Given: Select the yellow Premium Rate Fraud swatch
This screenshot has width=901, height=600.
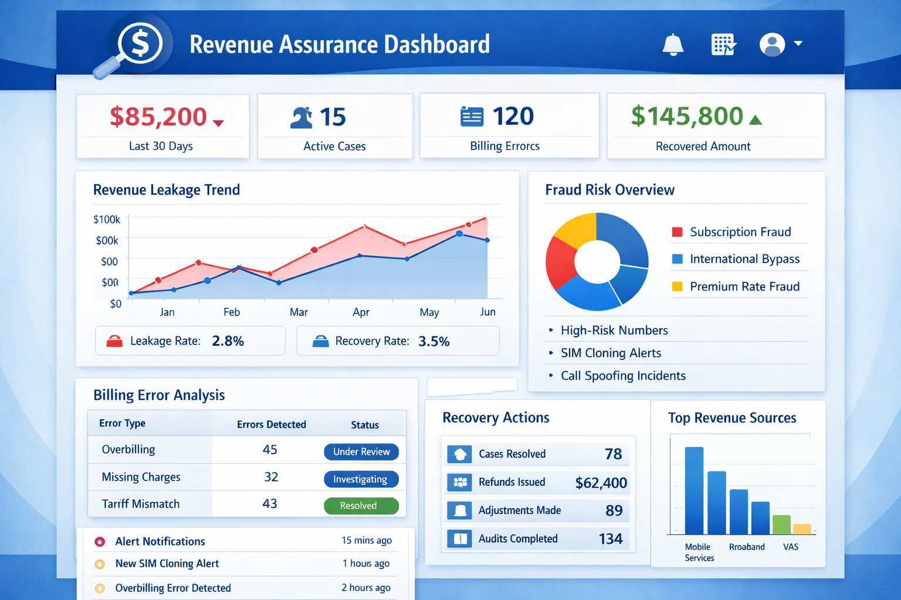Looking at the screenshot, I should (677, 287).
